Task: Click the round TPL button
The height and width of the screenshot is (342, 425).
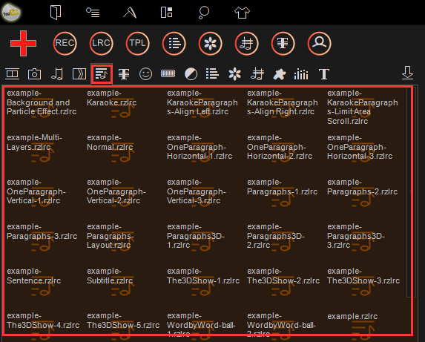Action: click(137, 43)
